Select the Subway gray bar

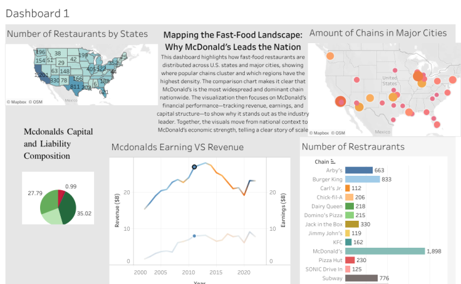point(361,278)
